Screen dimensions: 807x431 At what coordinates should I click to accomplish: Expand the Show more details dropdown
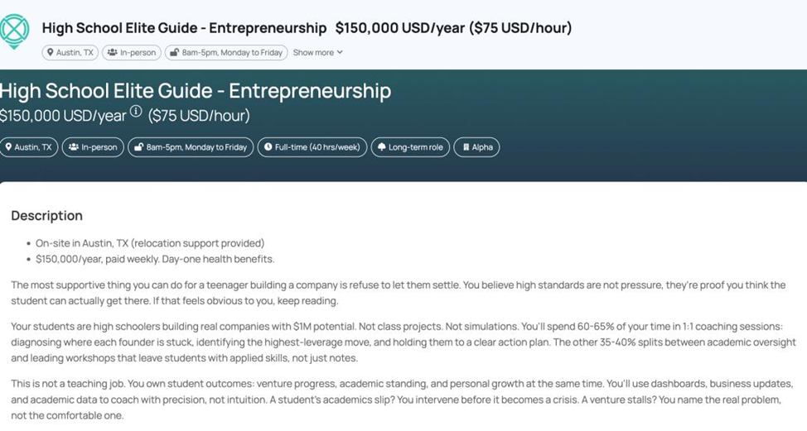(317, 52)
